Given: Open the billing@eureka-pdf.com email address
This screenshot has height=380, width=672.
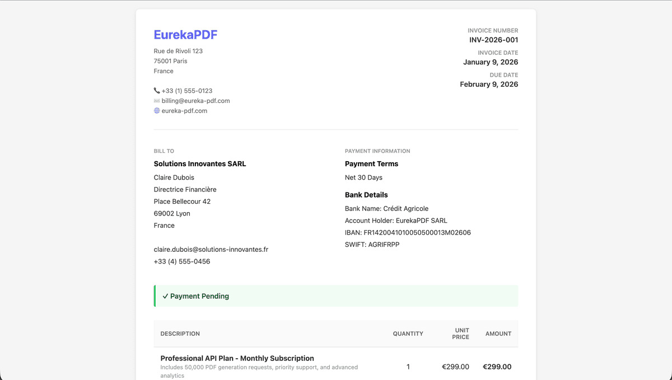Looking at the screenshot, I should pos(195,101).
